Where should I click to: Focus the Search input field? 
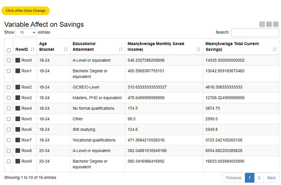pos(255,33)
